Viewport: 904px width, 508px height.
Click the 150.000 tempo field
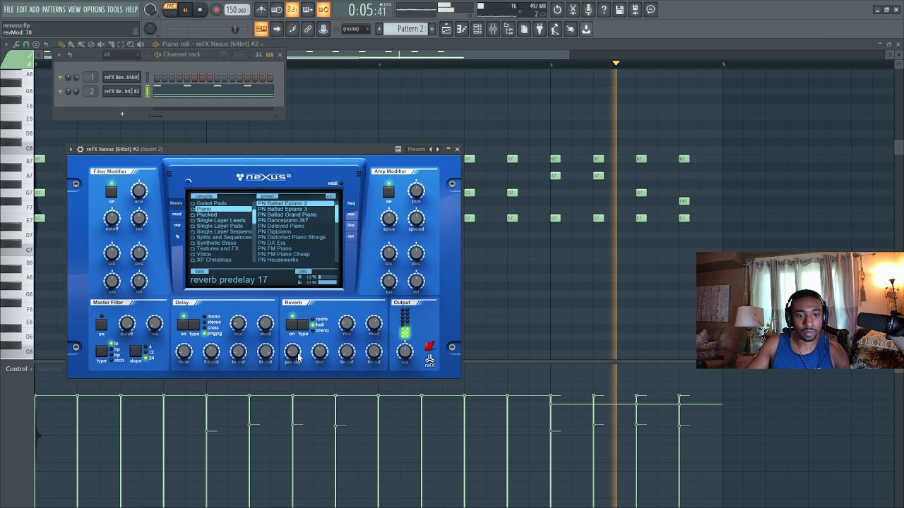237,10
